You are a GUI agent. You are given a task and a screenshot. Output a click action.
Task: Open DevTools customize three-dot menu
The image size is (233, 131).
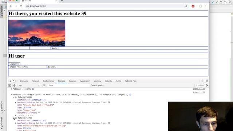(x=202, y=81)
